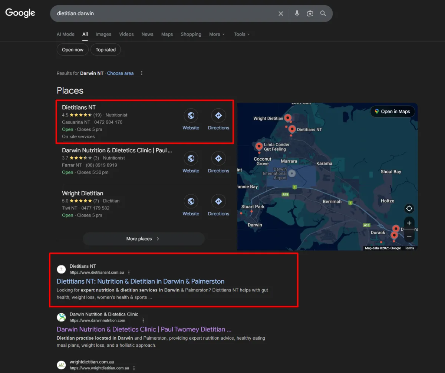The image size is (445, 373).
Task: Open Dietitians NT Darwin & Palmerston result
Action: (140, 281)
